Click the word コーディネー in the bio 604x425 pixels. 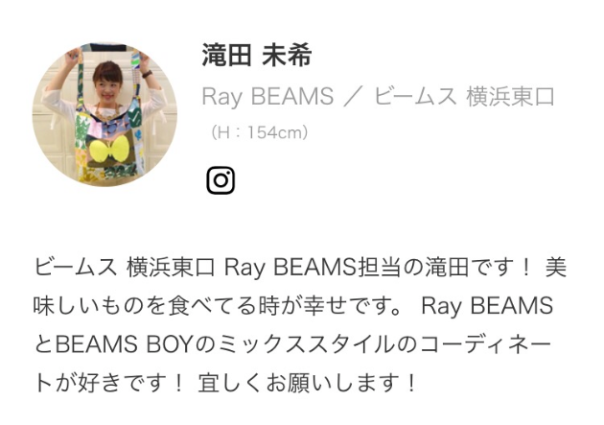486,344
